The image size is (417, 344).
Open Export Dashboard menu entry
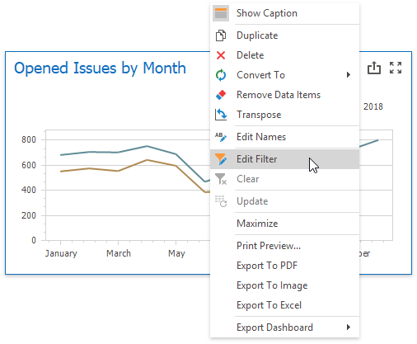[285, 328]
